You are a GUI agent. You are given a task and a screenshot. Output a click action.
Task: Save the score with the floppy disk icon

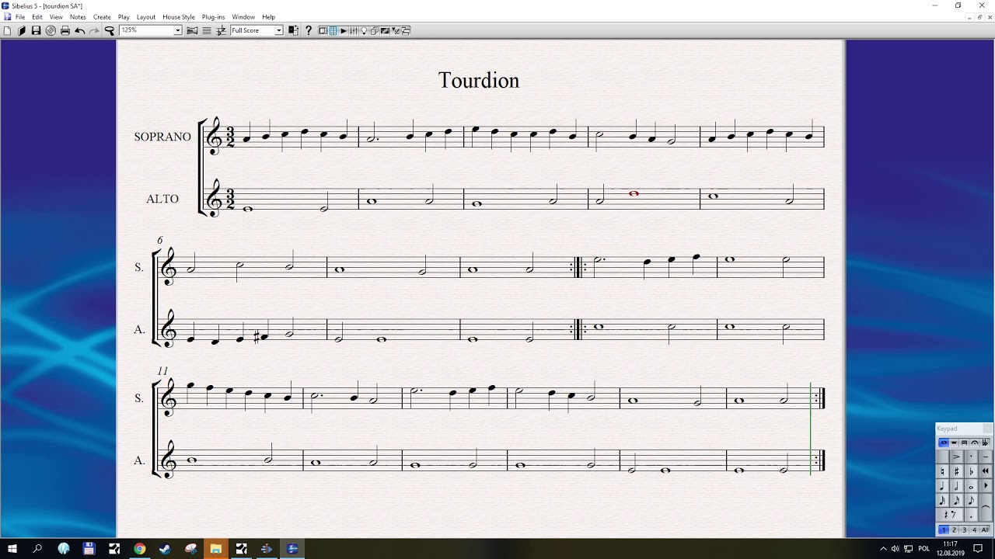[x=36, y=31]
